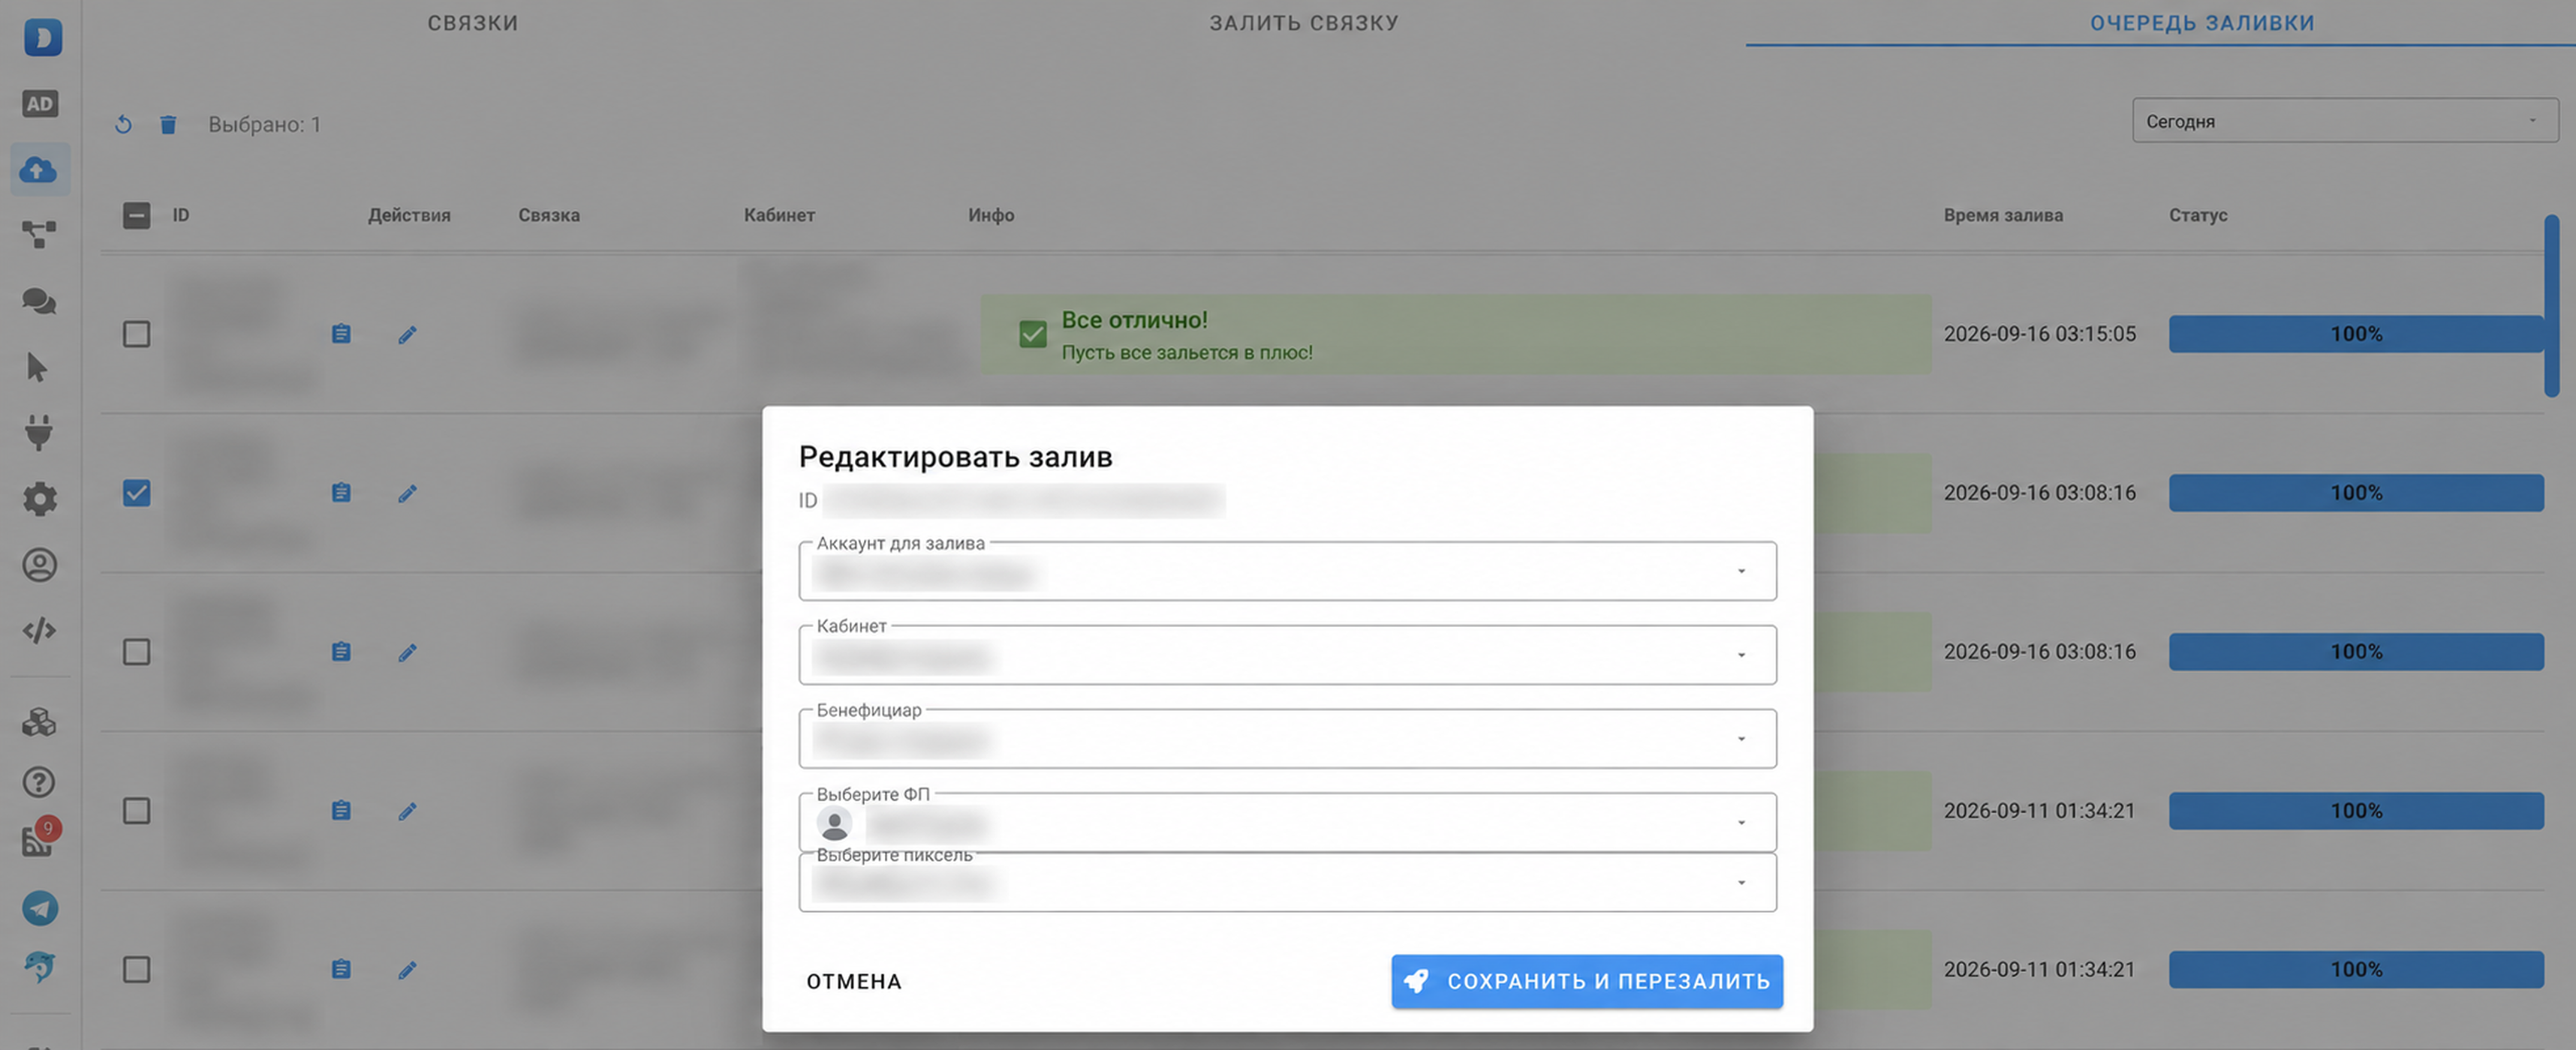This screenshot has height=1050, width=2576.
Task: Click the code brackets icon in sidebar
Action: [39, 631]
